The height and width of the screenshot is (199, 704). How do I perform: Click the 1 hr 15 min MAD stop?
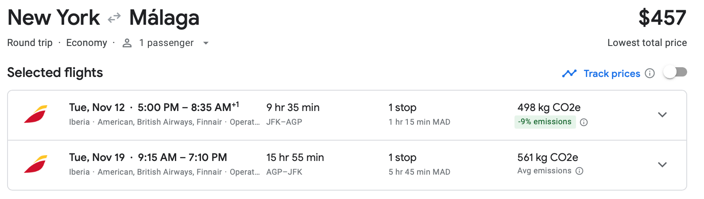point(419,122)
